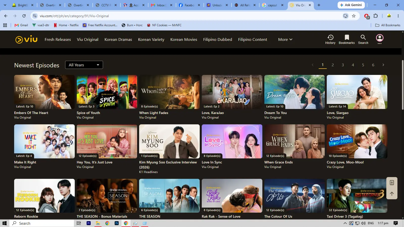
Task: Open Korean Dramas category
Action: click(x=118, y=40)
